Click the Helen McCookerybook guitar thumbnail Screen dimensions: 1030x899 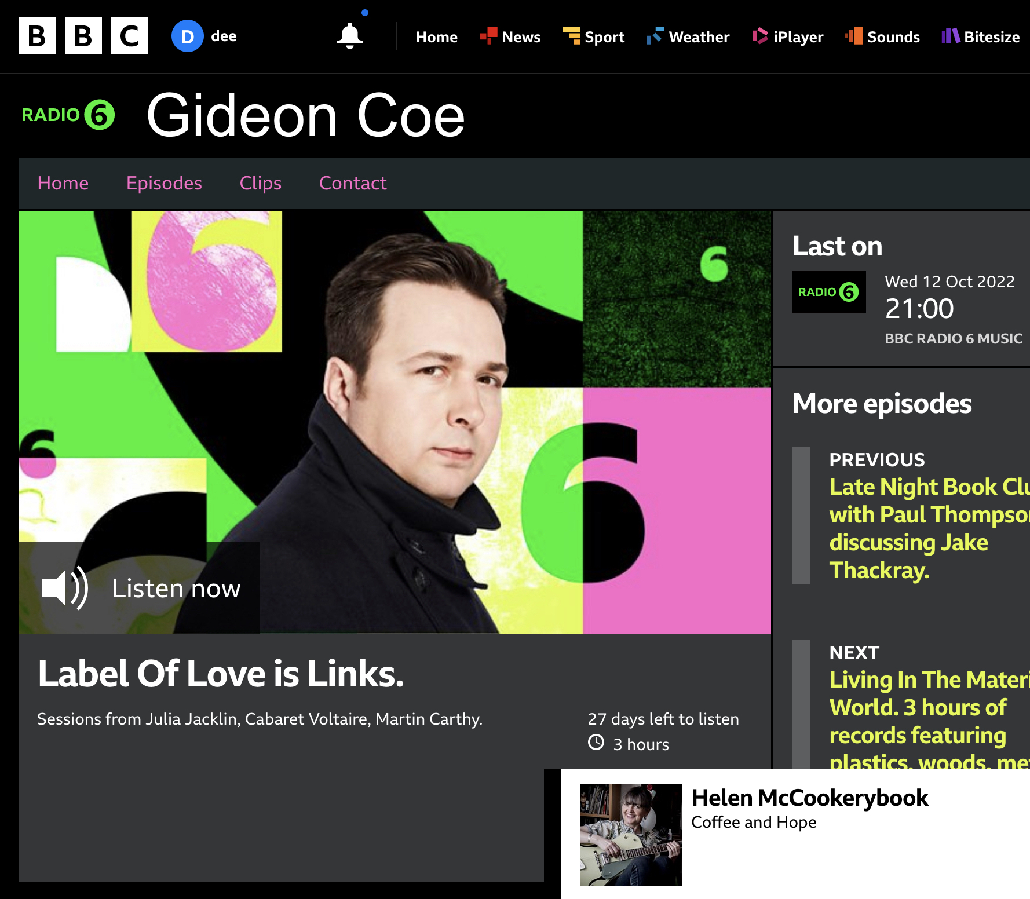tap(630, 834)
